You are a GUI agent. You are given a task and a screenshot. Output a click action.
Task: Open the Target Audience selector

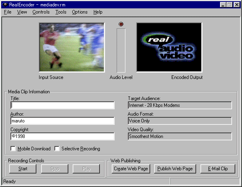pos(180,105)
